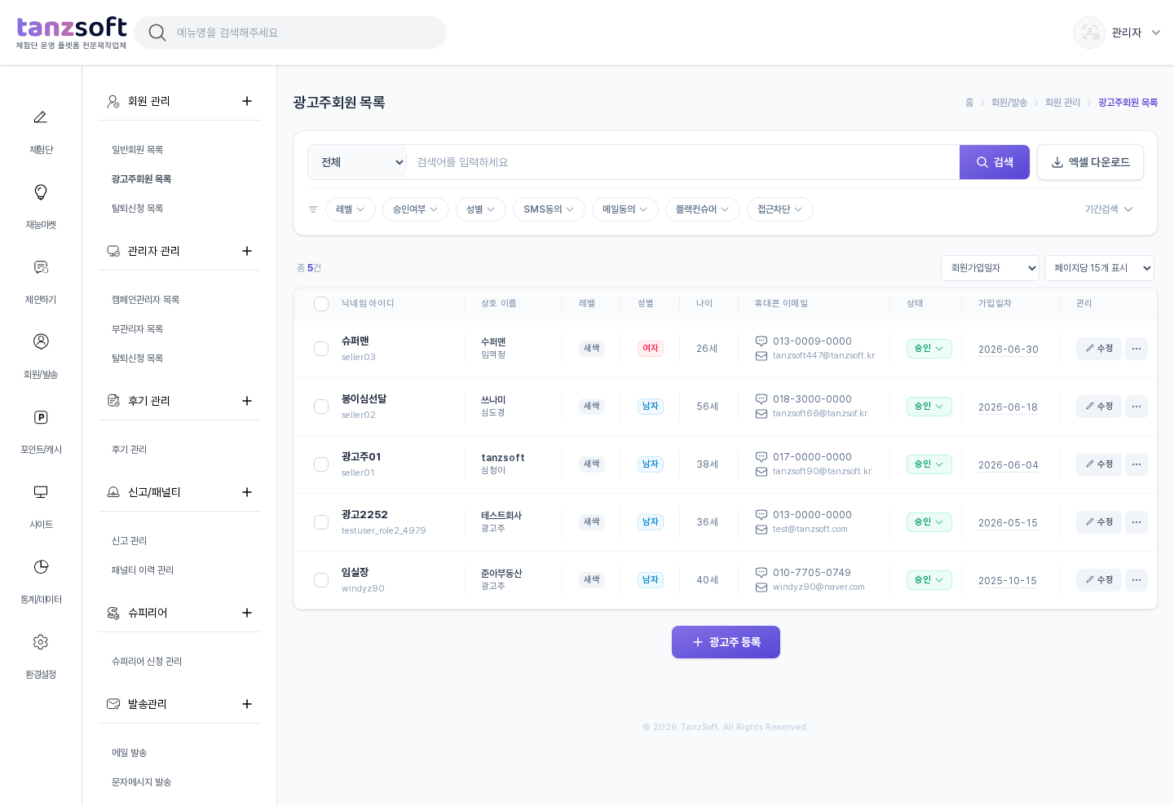Open more options for 광고2252 row
This screenshot has width=1174, height=805.
(x=1136, y=522)
